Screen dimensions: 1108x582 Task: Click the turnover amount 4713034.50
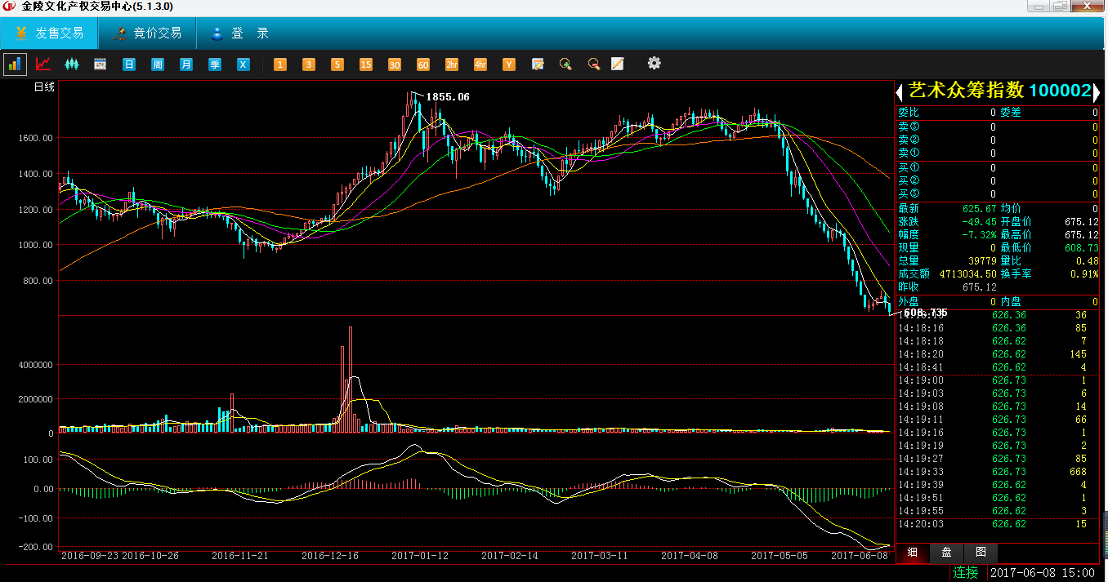[967, 274]
